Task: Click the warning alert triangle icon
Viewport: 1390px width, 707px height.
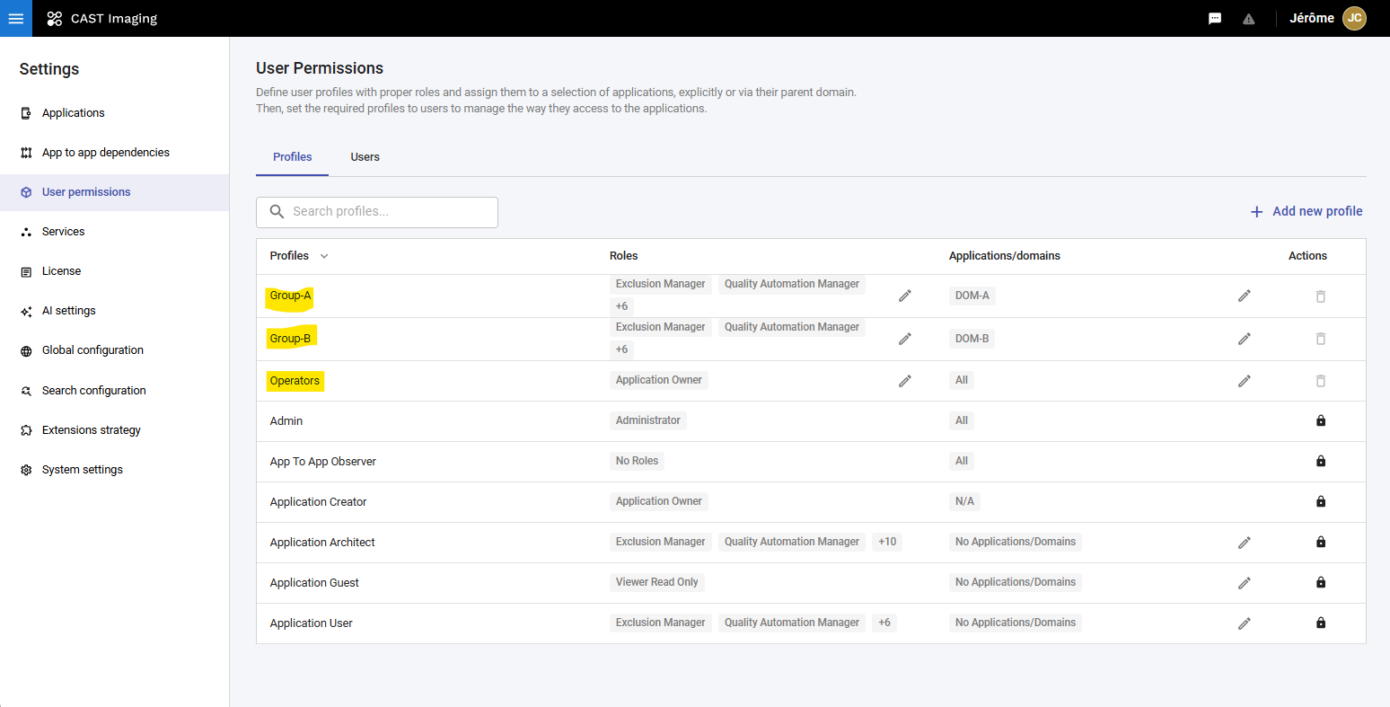Action: 1248,19
